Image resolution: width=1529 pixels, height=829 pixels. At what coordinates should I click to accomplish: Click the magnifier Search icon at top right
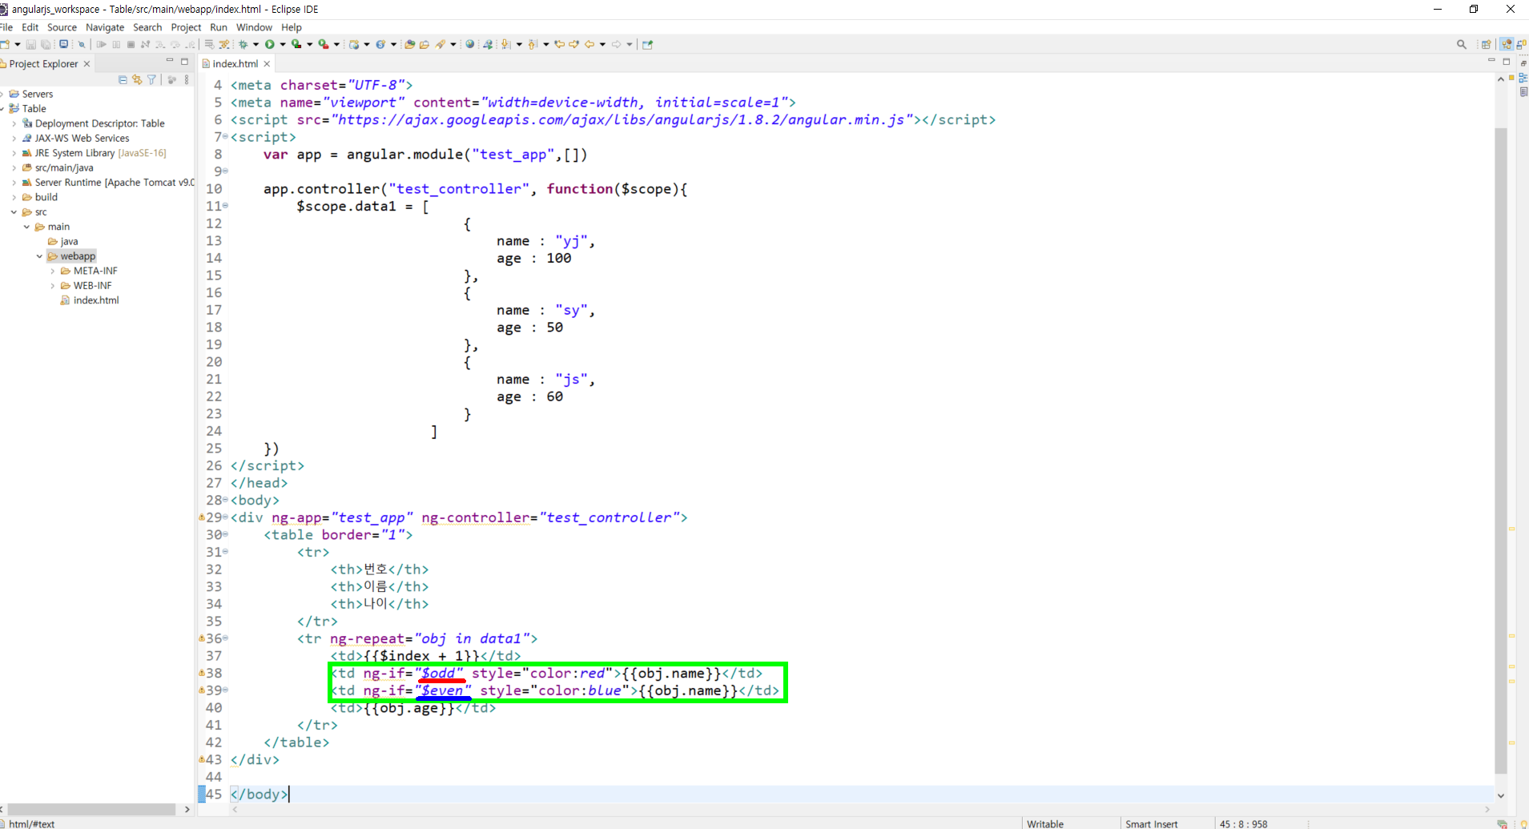tap(1462, 44)
